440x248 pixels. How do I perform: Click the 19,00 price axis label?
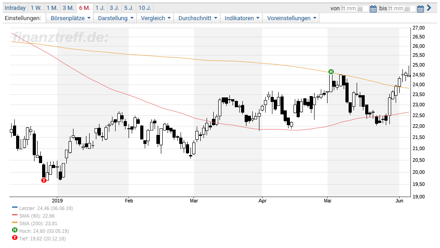pyautogui.click(x=418, y=197)
